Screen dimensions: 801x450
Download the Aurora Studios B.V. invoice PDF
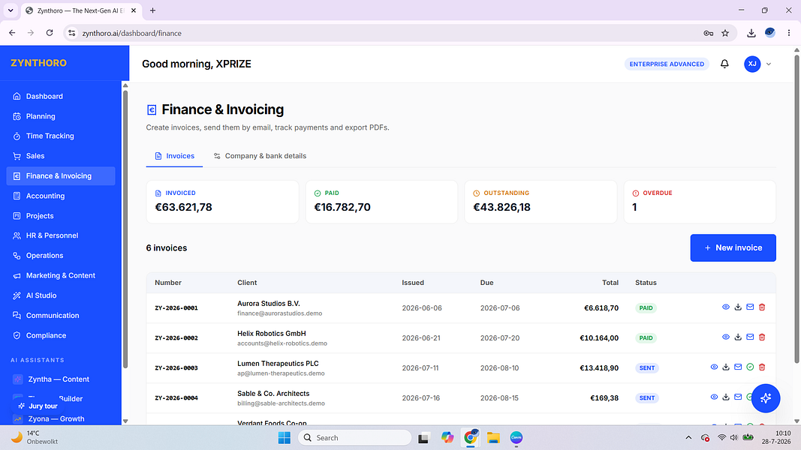pos(738,307)
